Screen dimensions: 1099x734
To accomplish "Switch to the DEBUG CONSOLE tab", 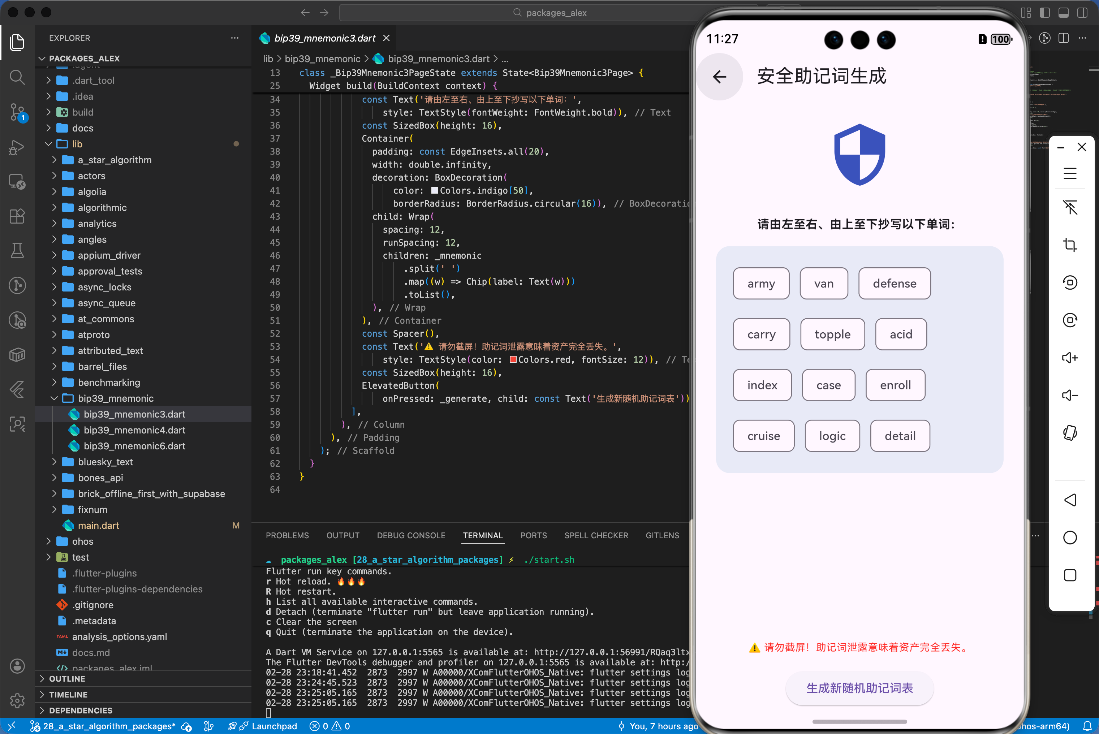I will tap(411, 535).
